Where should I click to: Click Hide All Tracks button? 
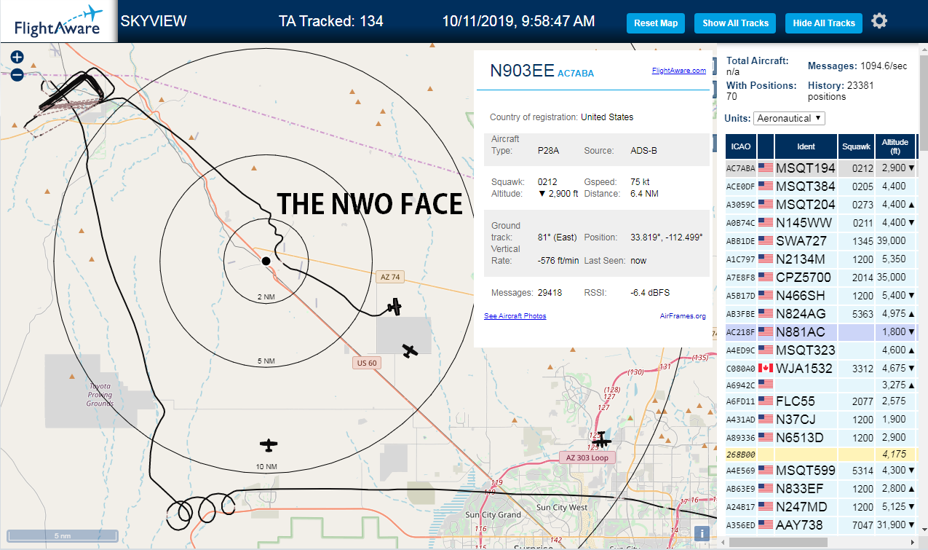tap(824, 23)
